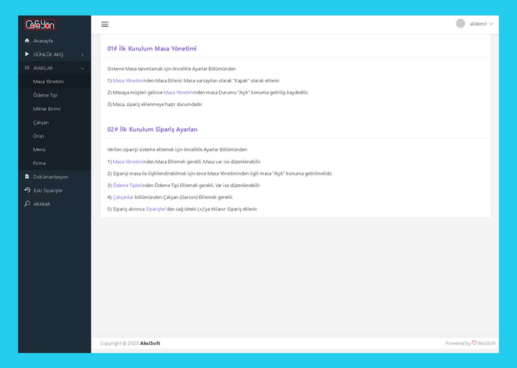Image resolution: width=517 pixels, height=368 pixels.
Task: Open the Çalışan sidebar item
Action: click(x=41, y=122)
